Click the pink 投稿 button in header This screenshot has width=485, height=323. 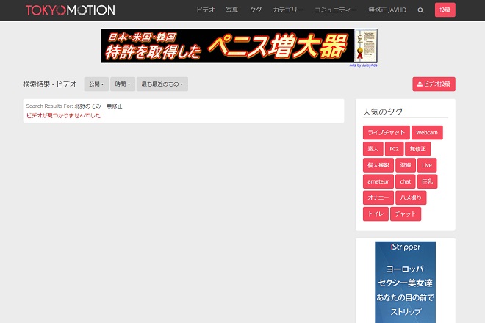[x=445, y=10]
